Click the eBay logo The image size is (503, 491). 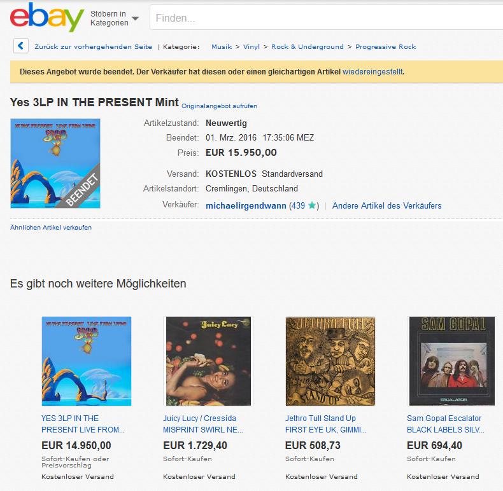(x=47, y=17)
